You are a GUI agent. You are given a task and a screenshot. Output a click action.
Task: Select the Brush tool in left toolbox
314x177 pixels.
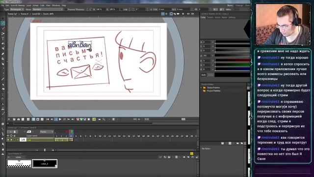(x=3, y=29)
